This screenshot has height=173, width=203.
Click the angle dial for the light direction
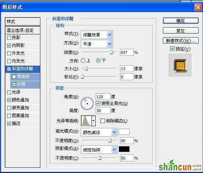point(87,104)
